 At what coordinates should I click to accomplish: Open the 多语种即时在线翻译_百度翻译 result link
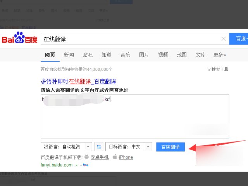tap(79, 81)
